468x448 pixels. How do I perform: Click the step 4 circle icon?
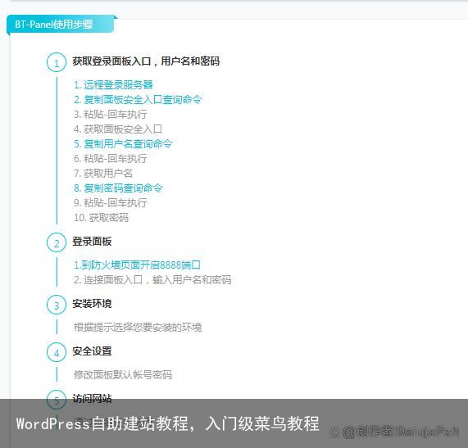click(x=57, y=352)
